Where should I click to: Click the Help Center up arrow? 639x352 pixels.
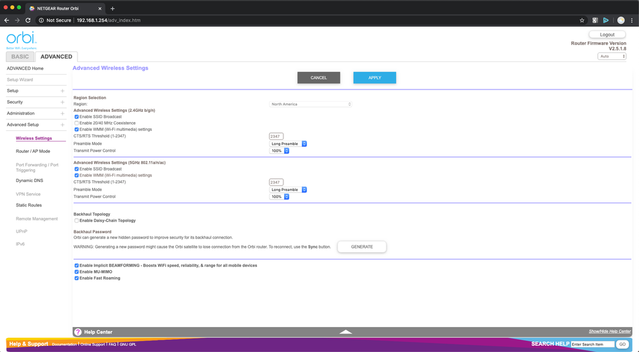[x=345, y=332]
